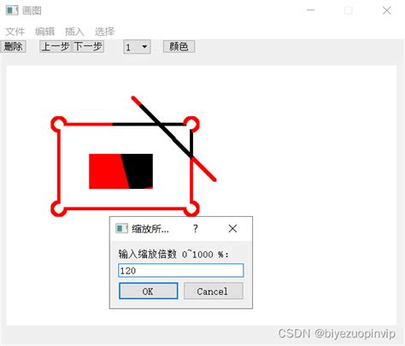
Task: Click the 下一步 redo button
Action: click(x=88, y=46)
